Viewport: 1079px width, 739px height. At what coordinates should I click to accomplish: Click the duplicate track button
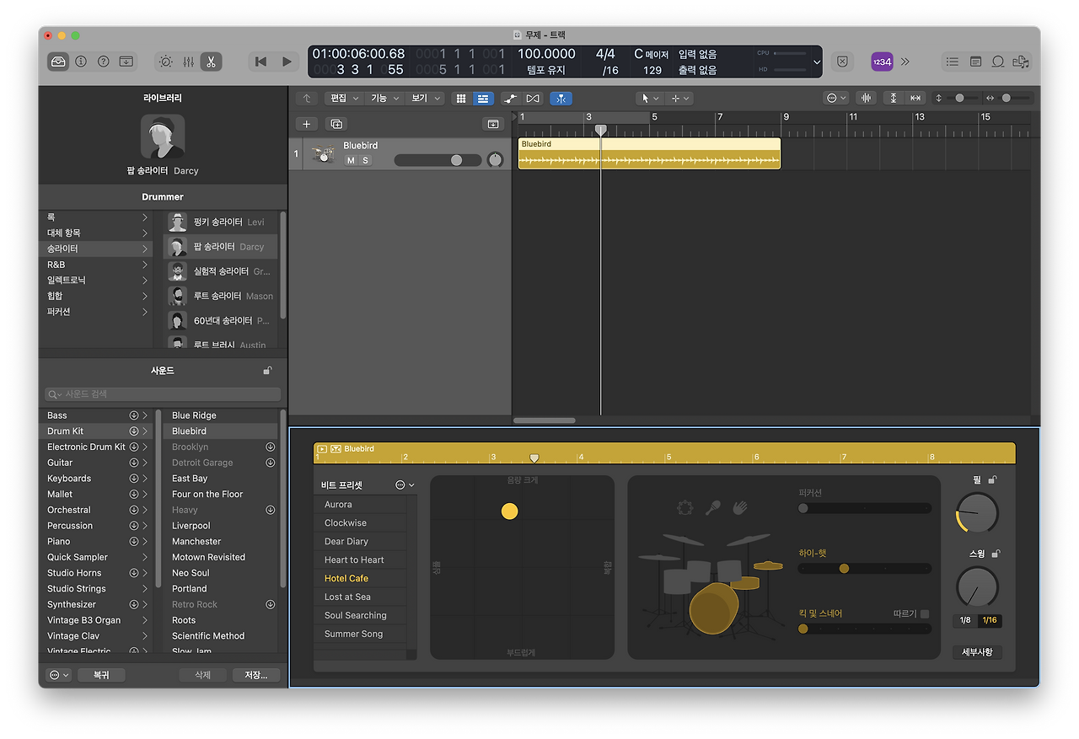[x=336, y=124]
